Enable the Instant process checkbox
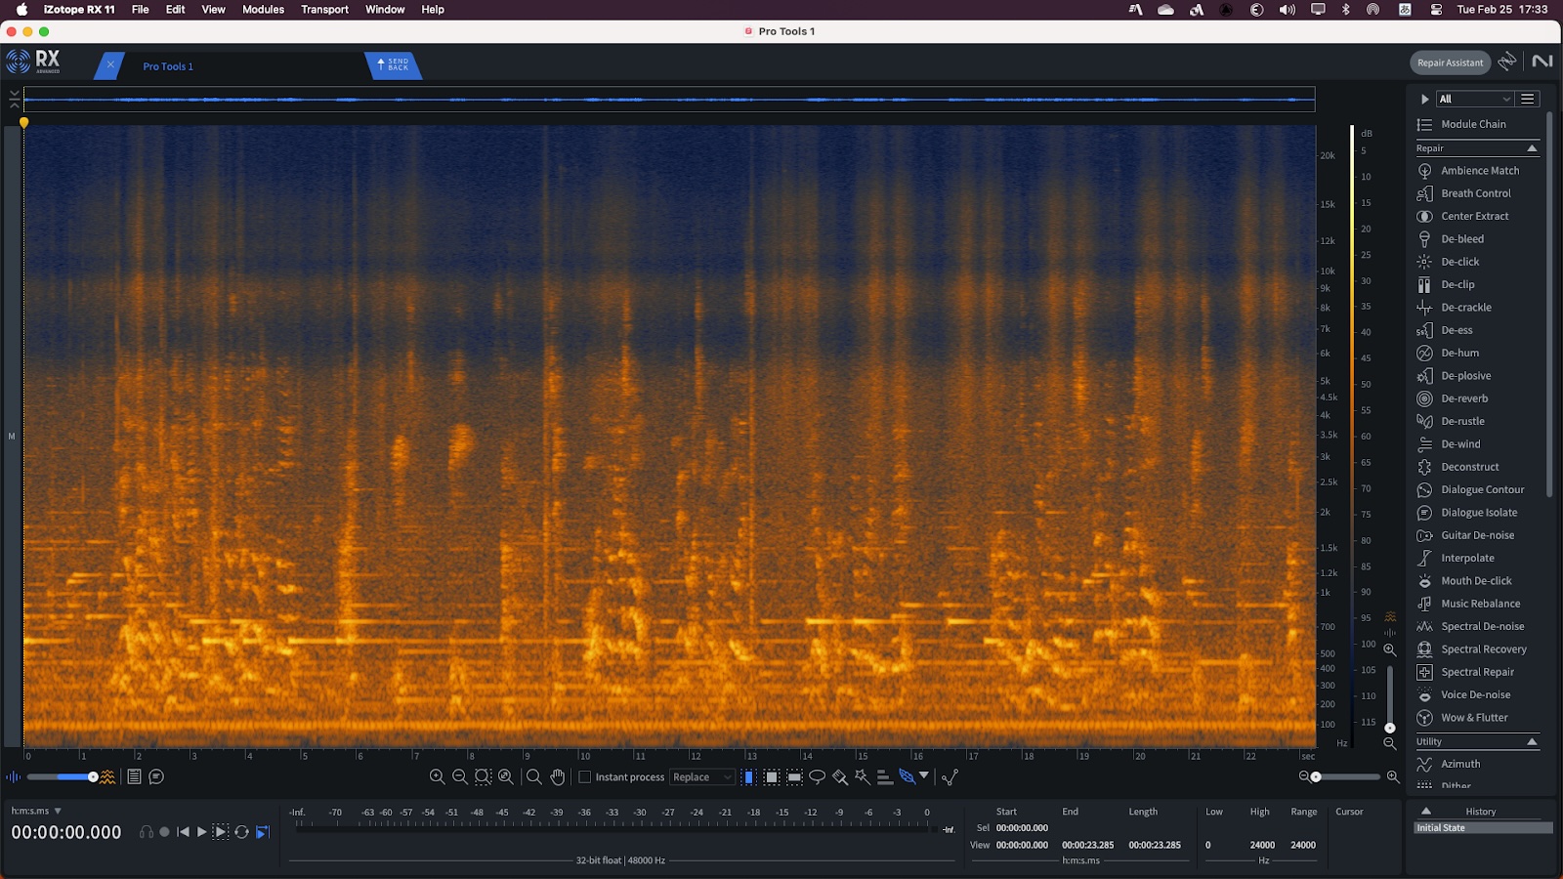This screenshot has width=1563, height=879. [x=585, y=777]
